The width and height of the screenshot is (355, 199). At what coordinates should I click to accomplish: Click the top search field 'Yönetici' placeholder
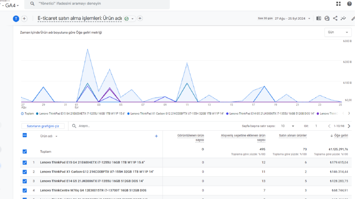pos(97,4)
